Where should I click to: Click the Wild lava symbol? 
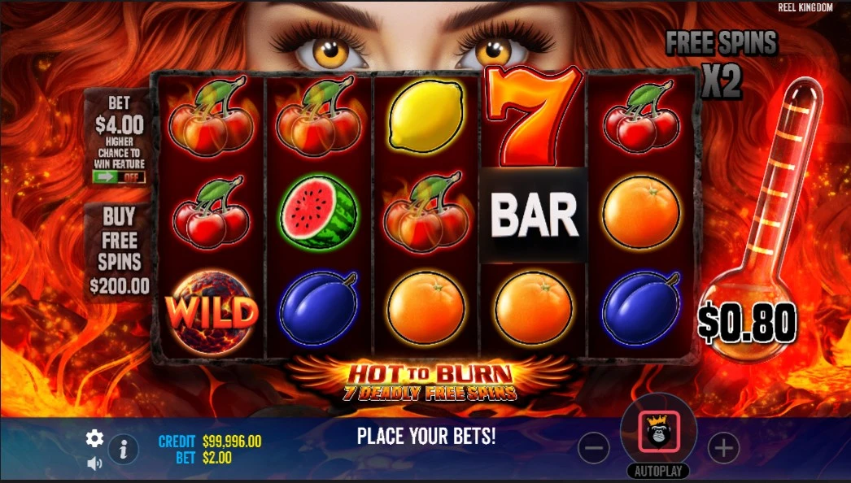(x=211, y=312)
